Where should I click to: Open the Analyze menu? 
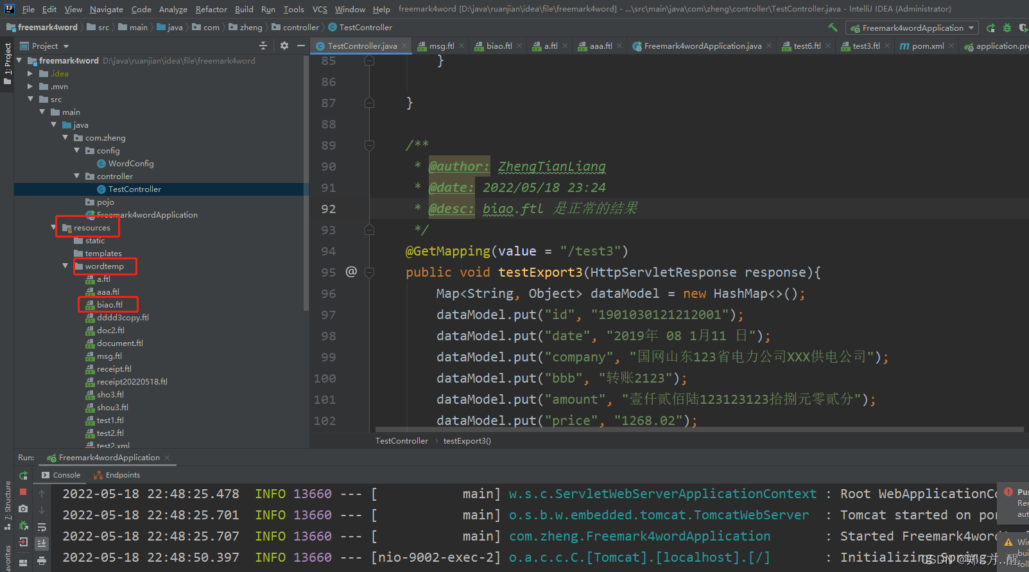click(173, 9)
